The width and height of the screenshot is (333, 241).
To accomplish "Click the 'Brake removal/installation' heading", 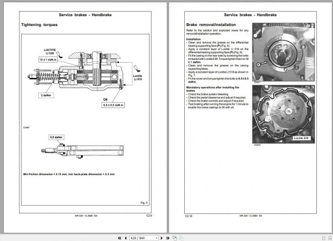I will pos(211,25).
